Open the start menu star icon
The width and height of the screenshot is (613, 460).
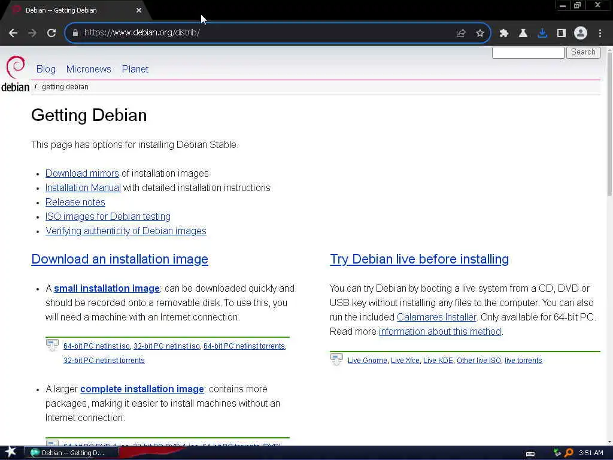coord(11,452)
